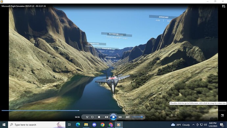227x128 pixels.
Task: Switch to Library view
Action: coord(223,6)
